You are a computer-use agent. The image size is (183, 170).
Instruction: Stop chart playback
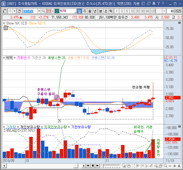93,166
